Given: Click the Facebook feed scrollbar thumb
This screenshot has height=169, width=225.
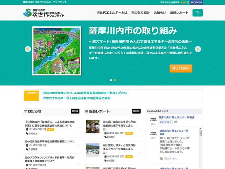Looking at the screenshot, I should pos(200,133).
